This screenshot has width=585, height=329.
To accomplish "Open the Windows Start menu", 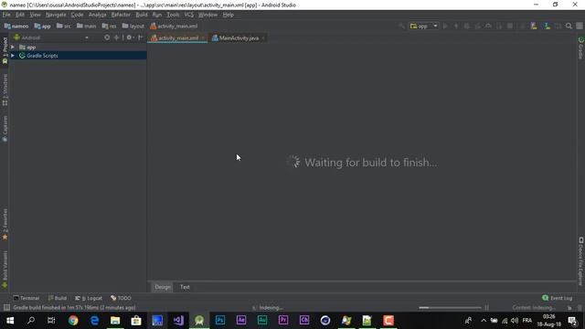I will click(10, 321).
